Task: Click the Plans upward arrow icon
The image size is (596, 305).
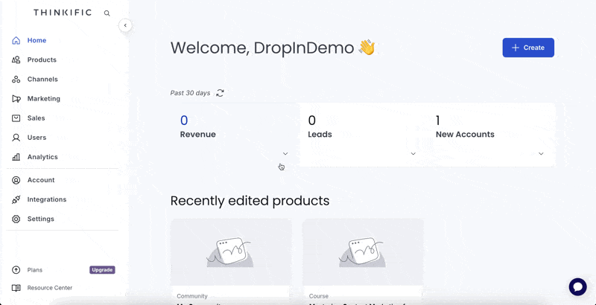Action: click(x=16, y=270)
